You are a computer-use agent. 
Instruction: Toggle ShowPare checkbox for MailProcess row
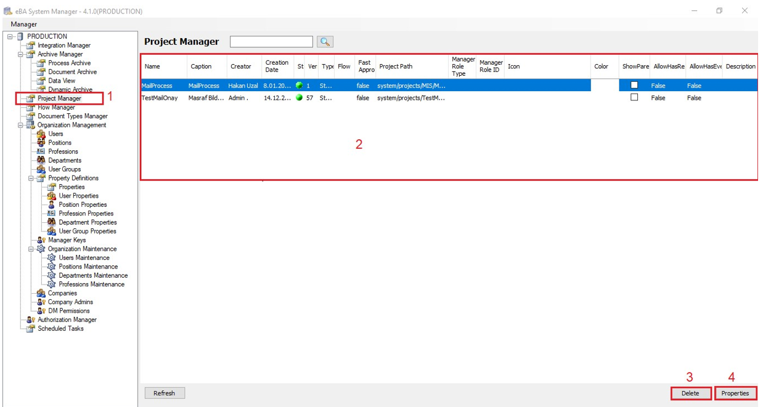click(634, 86)
